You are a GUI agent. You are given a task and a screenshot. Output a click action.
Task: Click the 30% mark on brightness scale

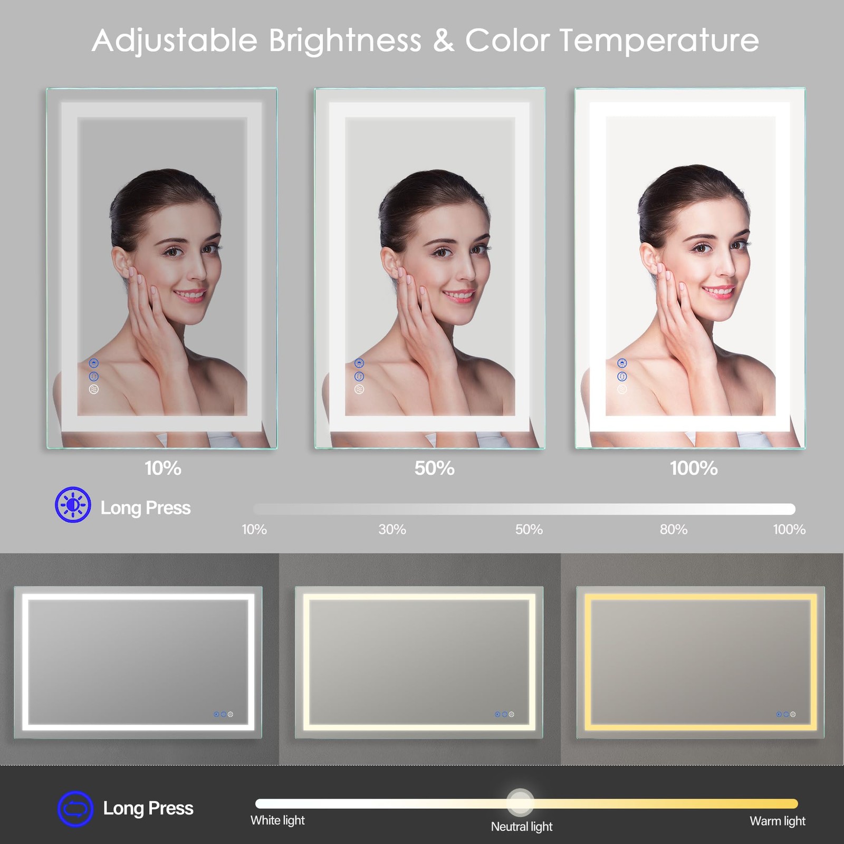pos(392,529)
